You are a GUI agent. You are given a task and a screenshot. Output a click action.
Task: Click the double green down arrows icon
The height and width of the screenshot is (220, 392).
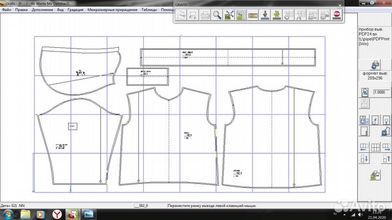(277, 15)
